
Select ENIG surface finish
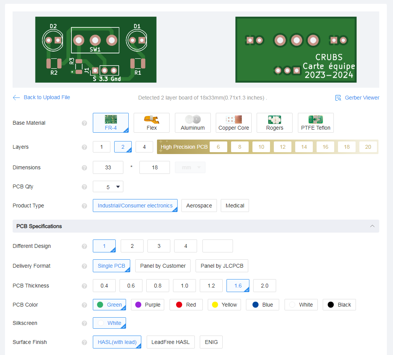pos(211,342)
